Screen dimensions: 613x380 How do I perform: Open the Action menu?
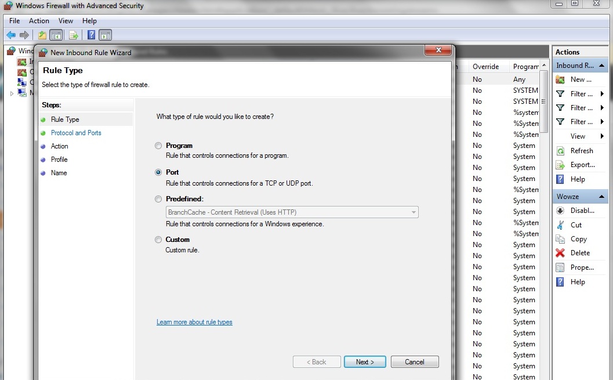[x=39, y=21]
